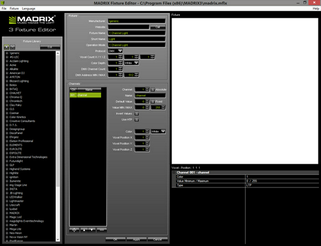Click the channel Name input field

pyautogui.click(x=150, y=95)
